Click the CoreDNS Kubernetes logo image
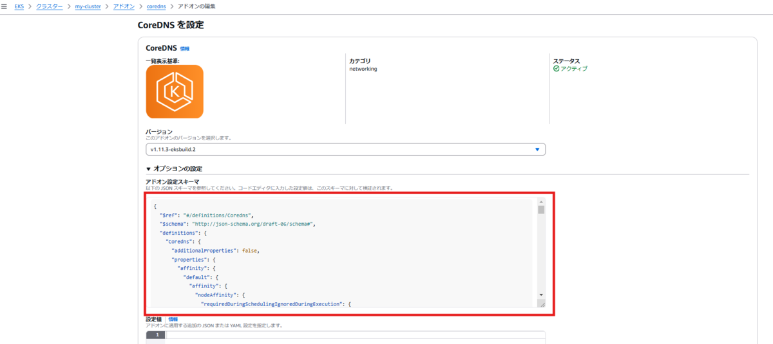The image size is (773, 344). click(175, 92)
